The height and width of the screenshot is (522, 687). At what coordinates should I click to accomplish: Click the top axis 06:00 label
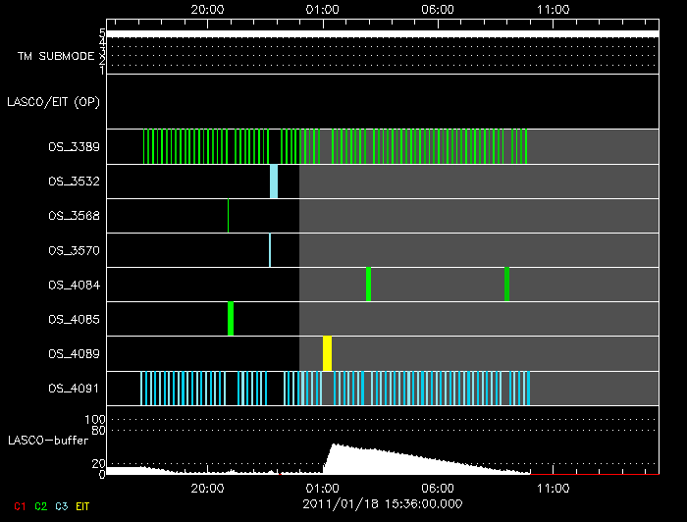click(438, 10)
